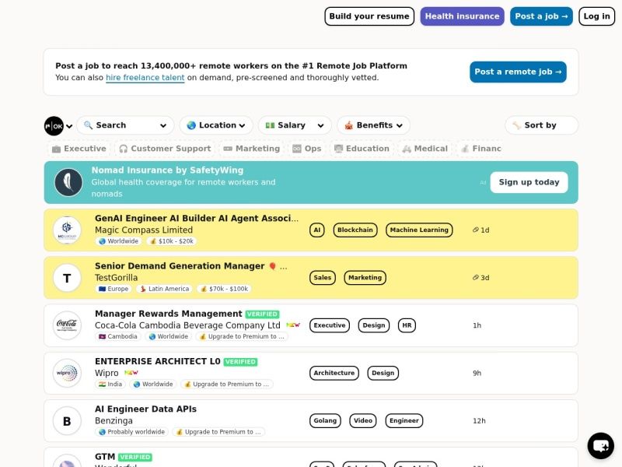Open the Sort by dropdown
The image size is (622, 467).
click(x=541, y=125)
